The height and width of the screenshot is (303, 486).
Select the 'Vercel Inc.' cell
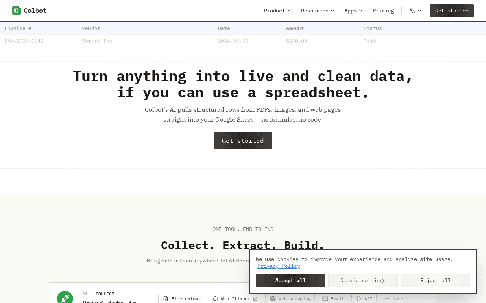[x=146, y=41]
